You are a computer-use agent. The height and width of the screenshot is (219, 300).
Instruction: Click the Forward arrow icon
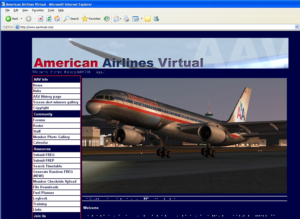tap(28, 19)
